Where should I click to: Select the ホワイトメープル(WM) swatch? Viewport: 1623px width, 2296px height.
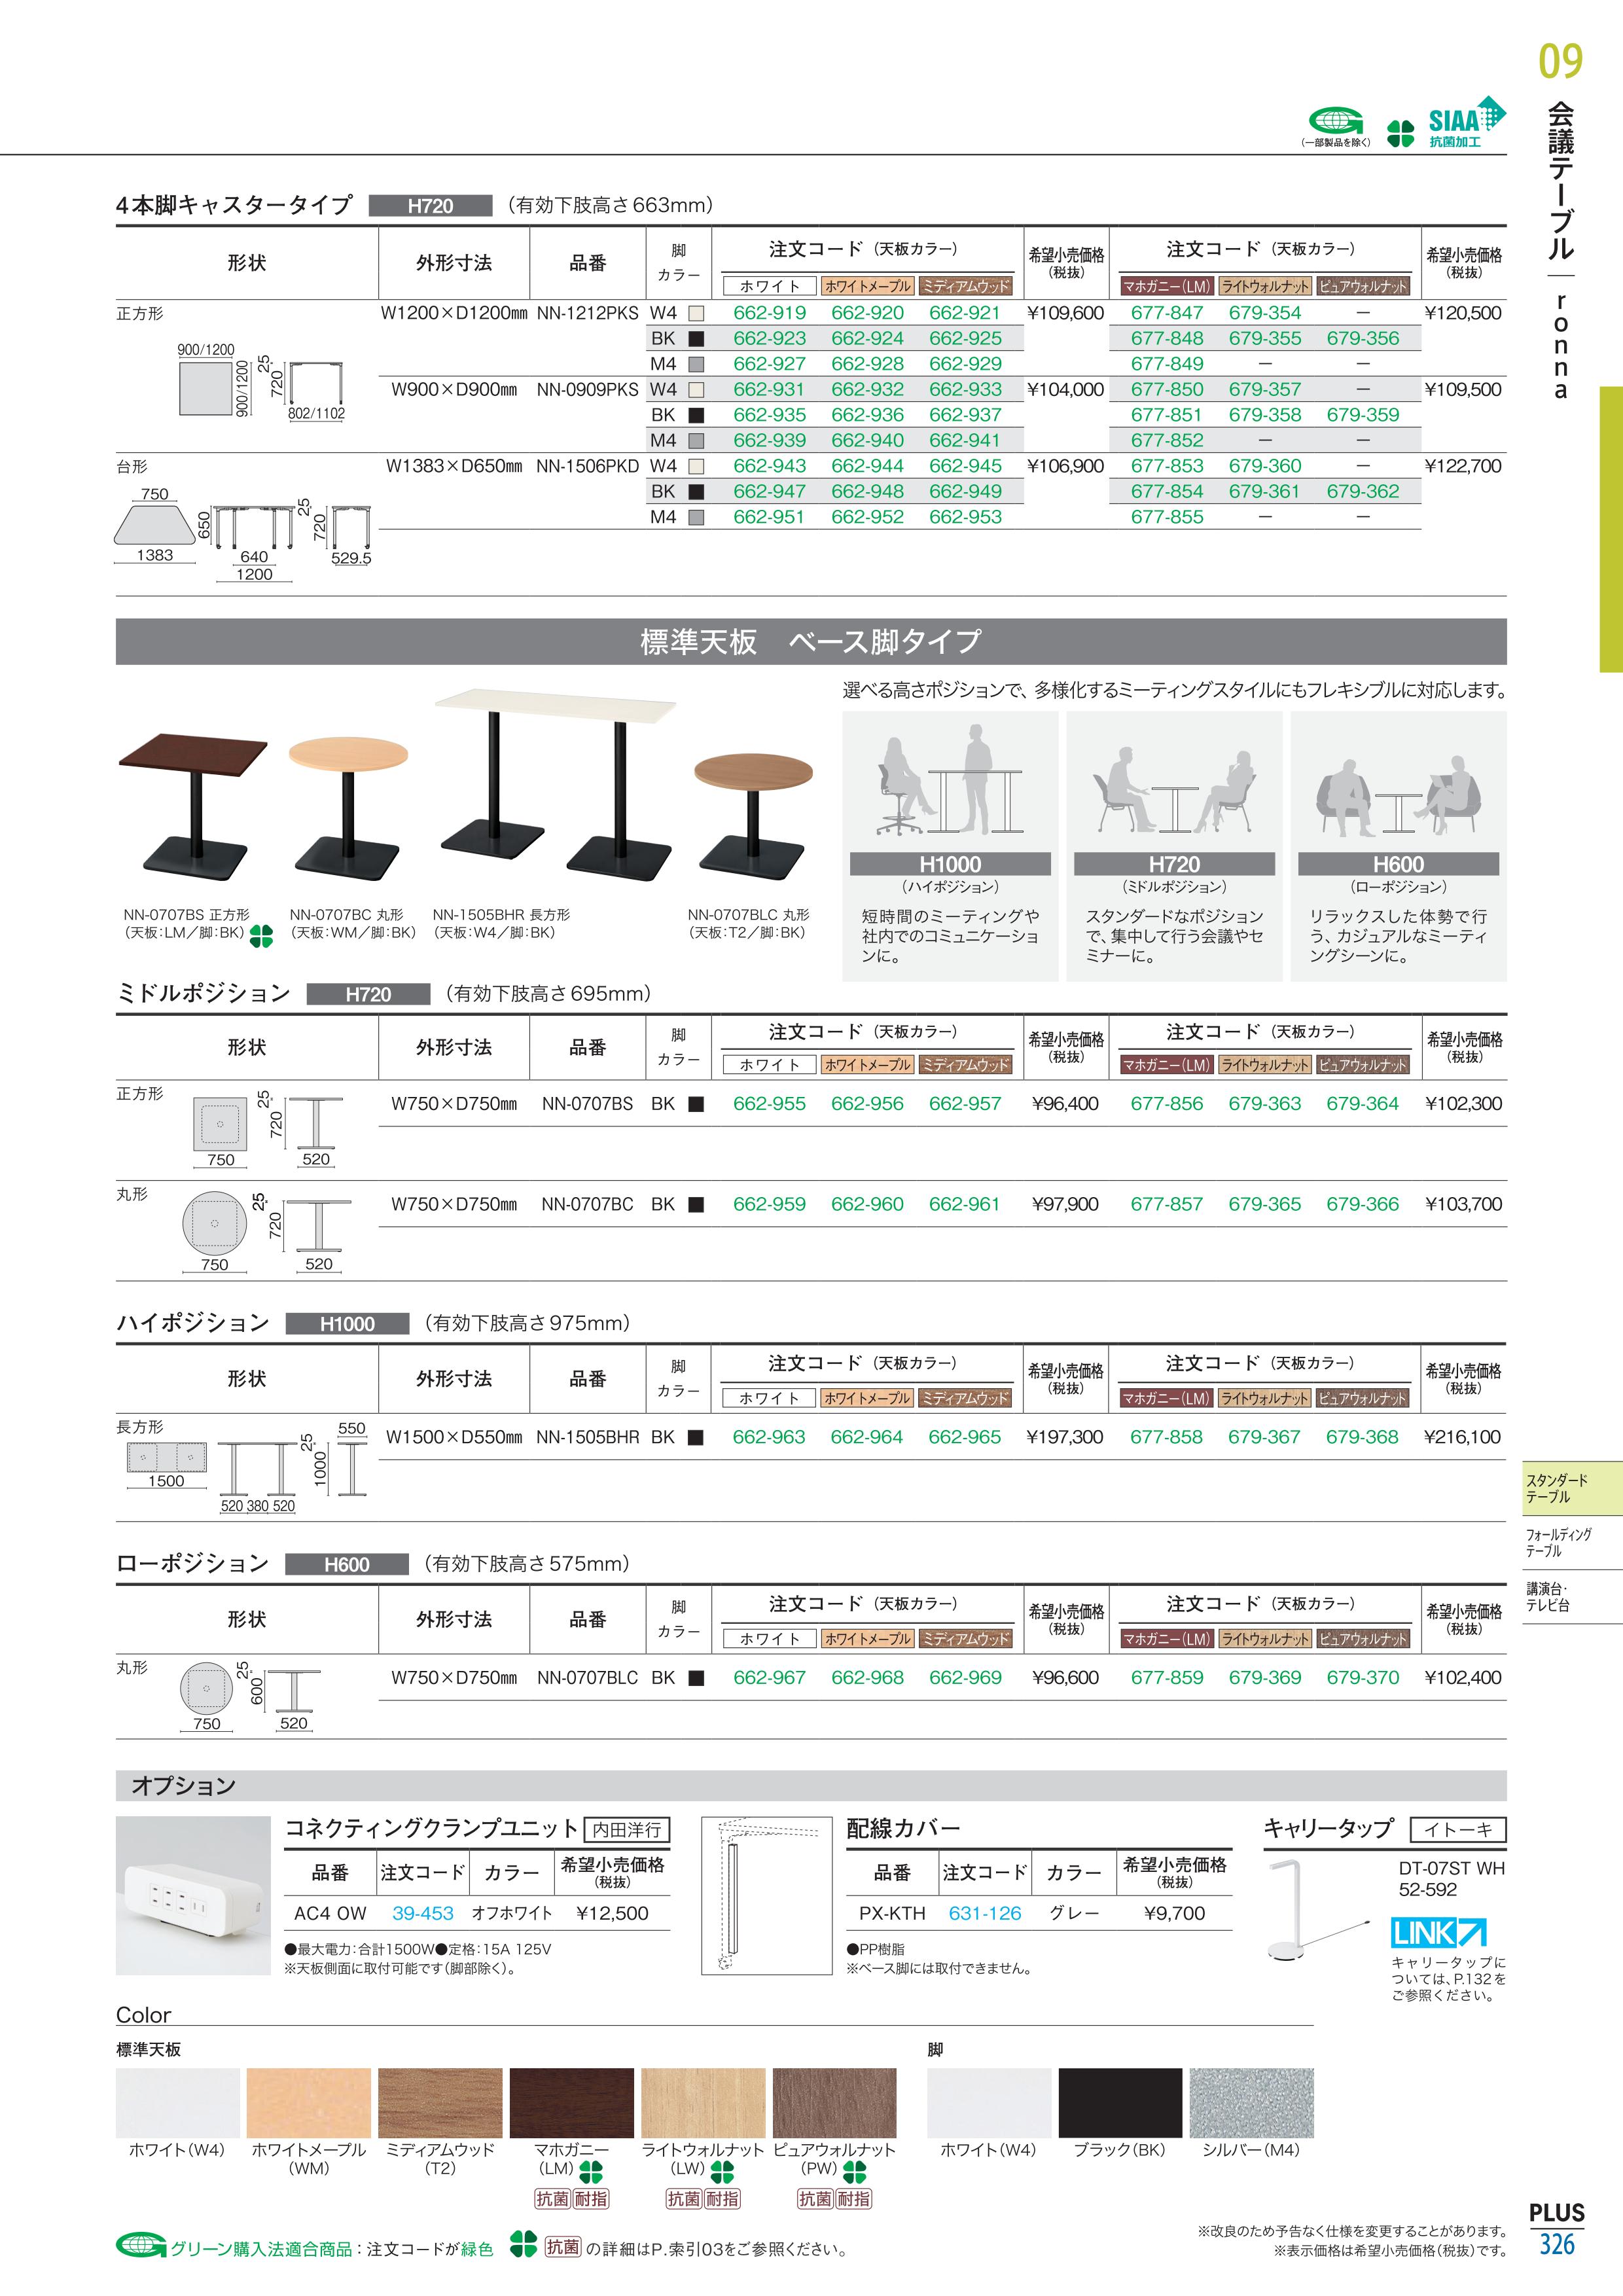(309, 2103)
